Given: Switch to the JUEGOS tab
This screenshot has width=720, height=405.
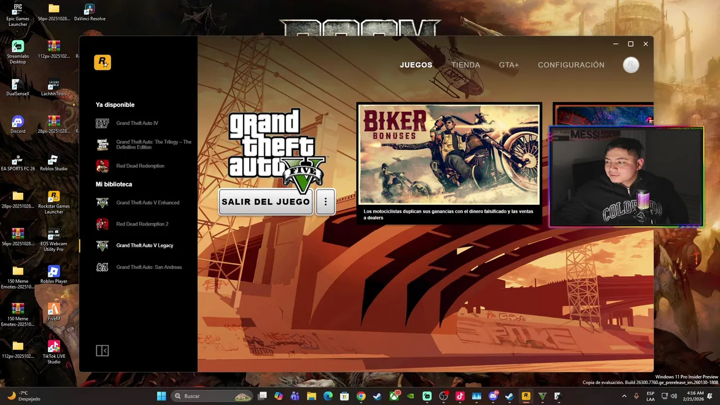Looking at the screenshot, I should click(416, 65).
